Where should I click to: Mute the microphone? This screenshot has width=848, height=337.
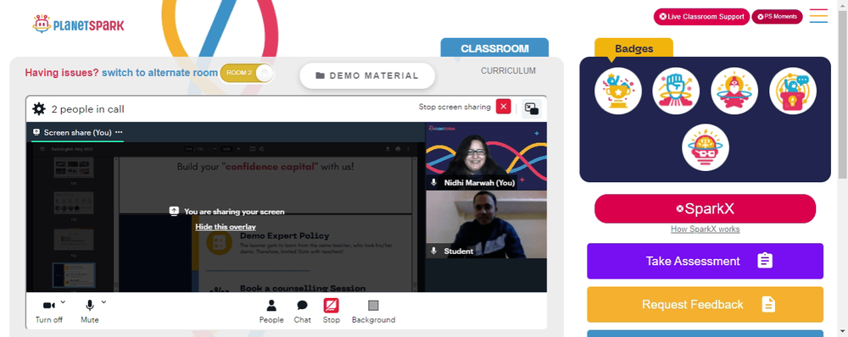click(x=89, y=311)
